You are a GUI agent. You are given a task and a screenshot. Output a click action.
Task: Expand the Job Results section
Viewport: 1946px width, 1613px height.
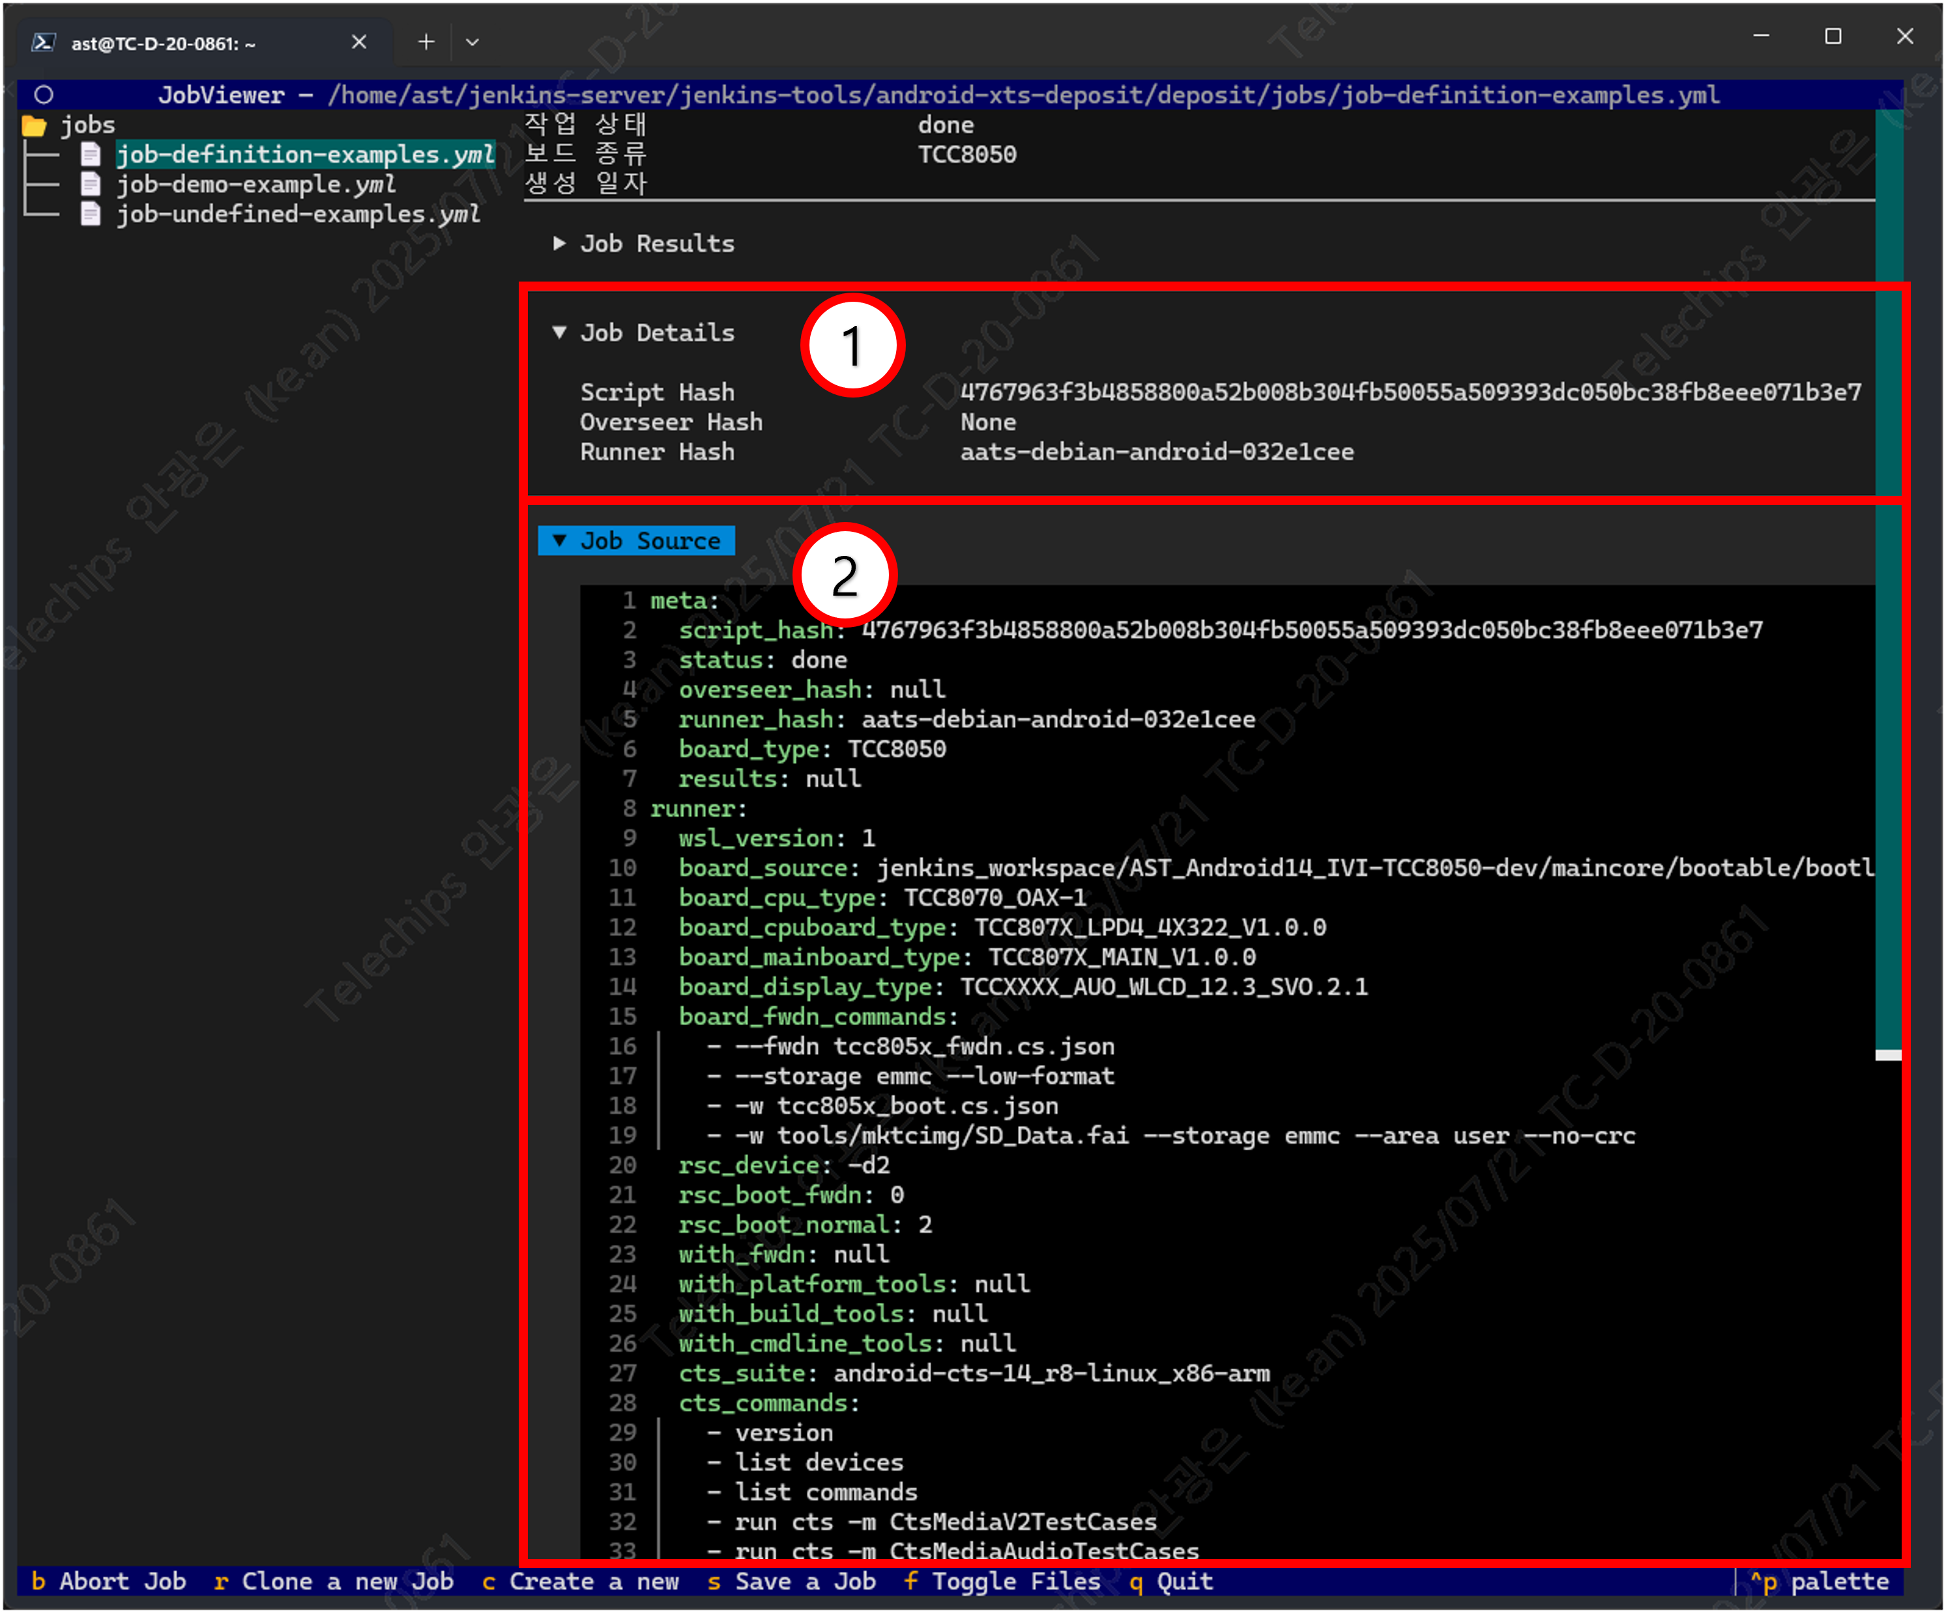(645, 244)
